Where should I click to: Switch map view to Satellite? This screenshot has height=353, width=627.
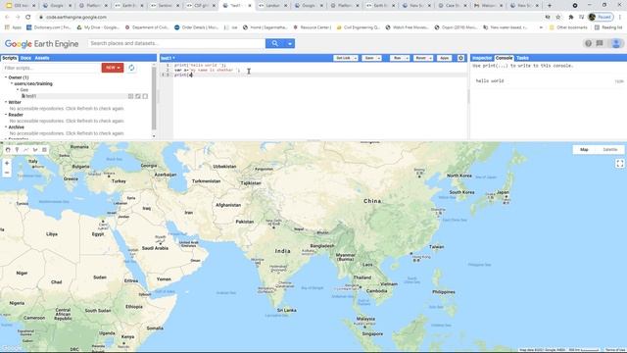point(610,150)
